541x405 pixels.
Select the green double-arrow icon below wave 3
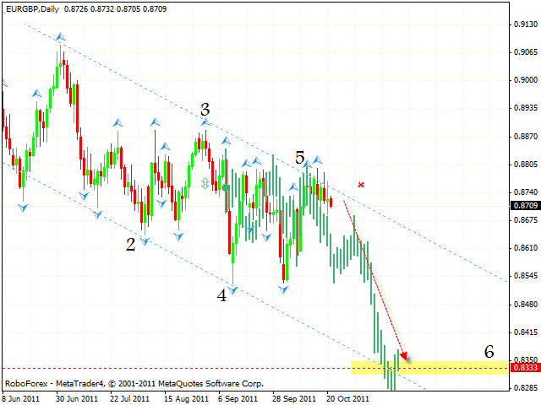coord(205,183)
